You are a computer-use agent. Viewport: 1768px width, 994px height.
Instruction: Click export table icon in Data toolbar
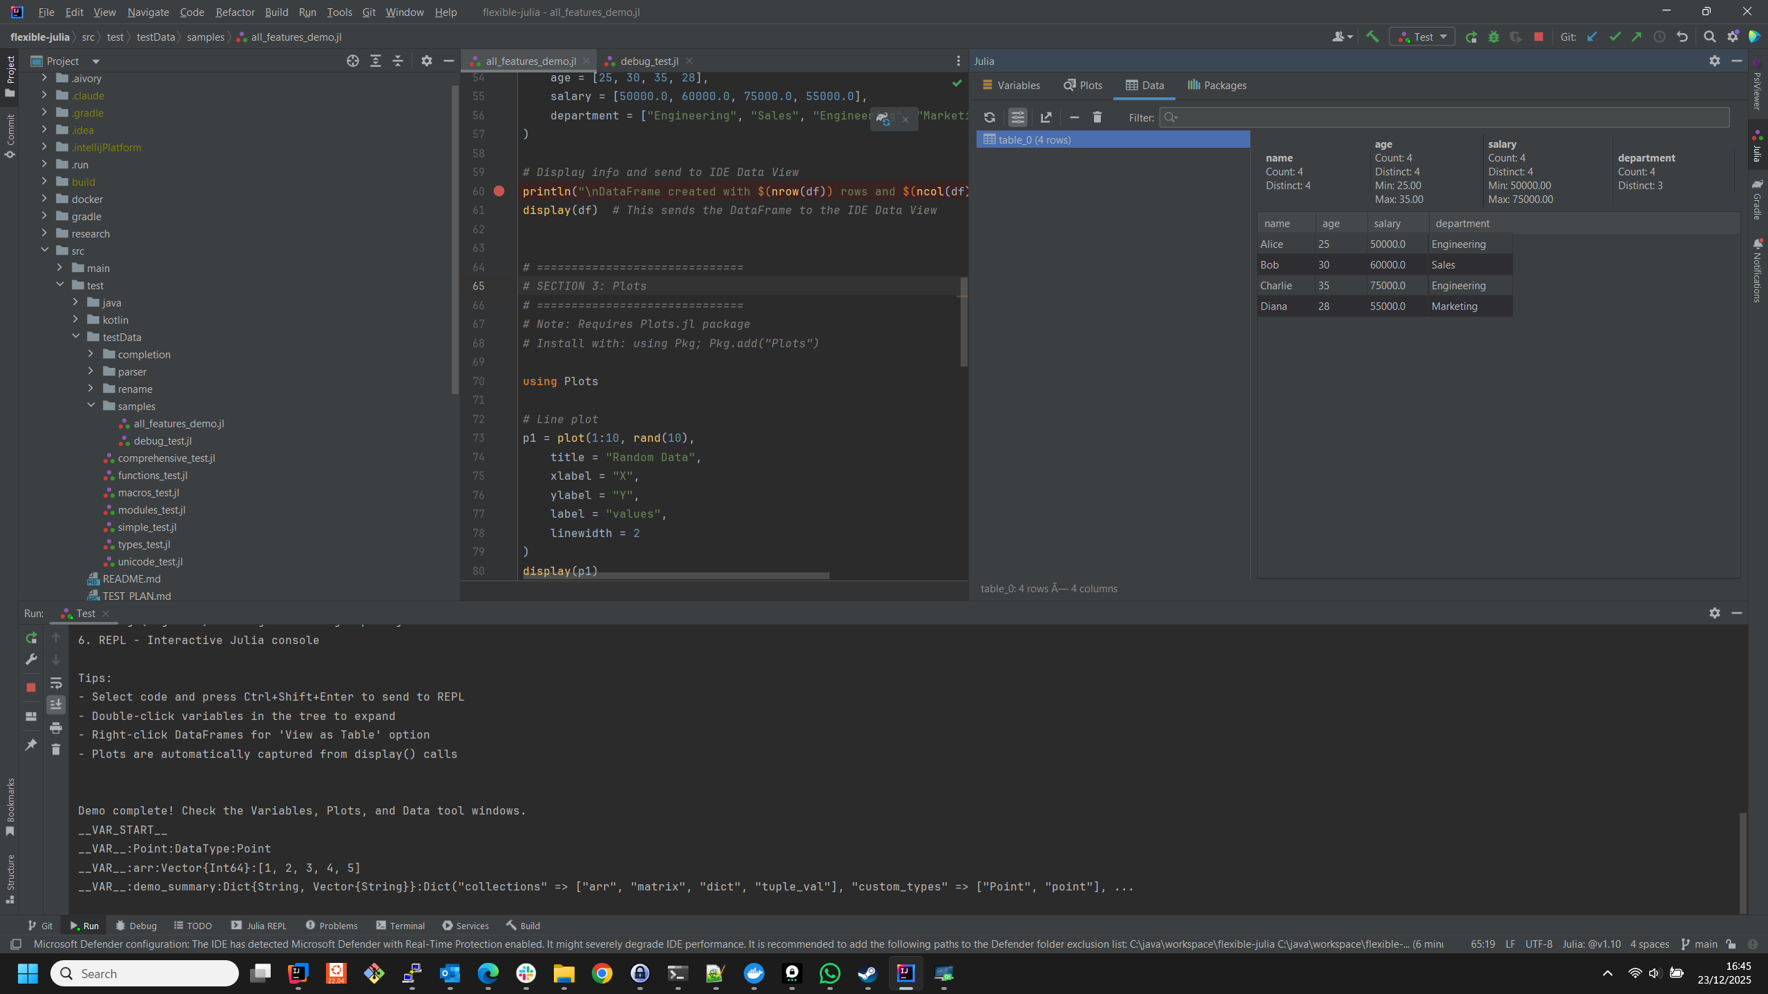point(1046,117)
